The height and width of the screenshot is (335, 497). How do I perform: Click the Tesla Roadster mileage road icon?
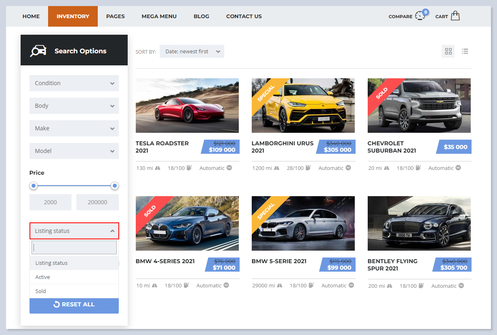tap(158, 168)
